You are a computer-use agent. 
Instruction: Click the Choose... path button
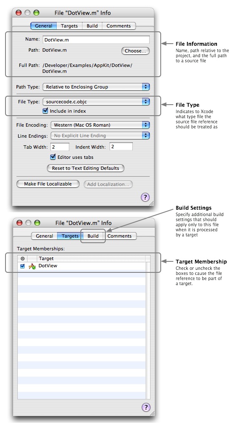pos(135,51)
